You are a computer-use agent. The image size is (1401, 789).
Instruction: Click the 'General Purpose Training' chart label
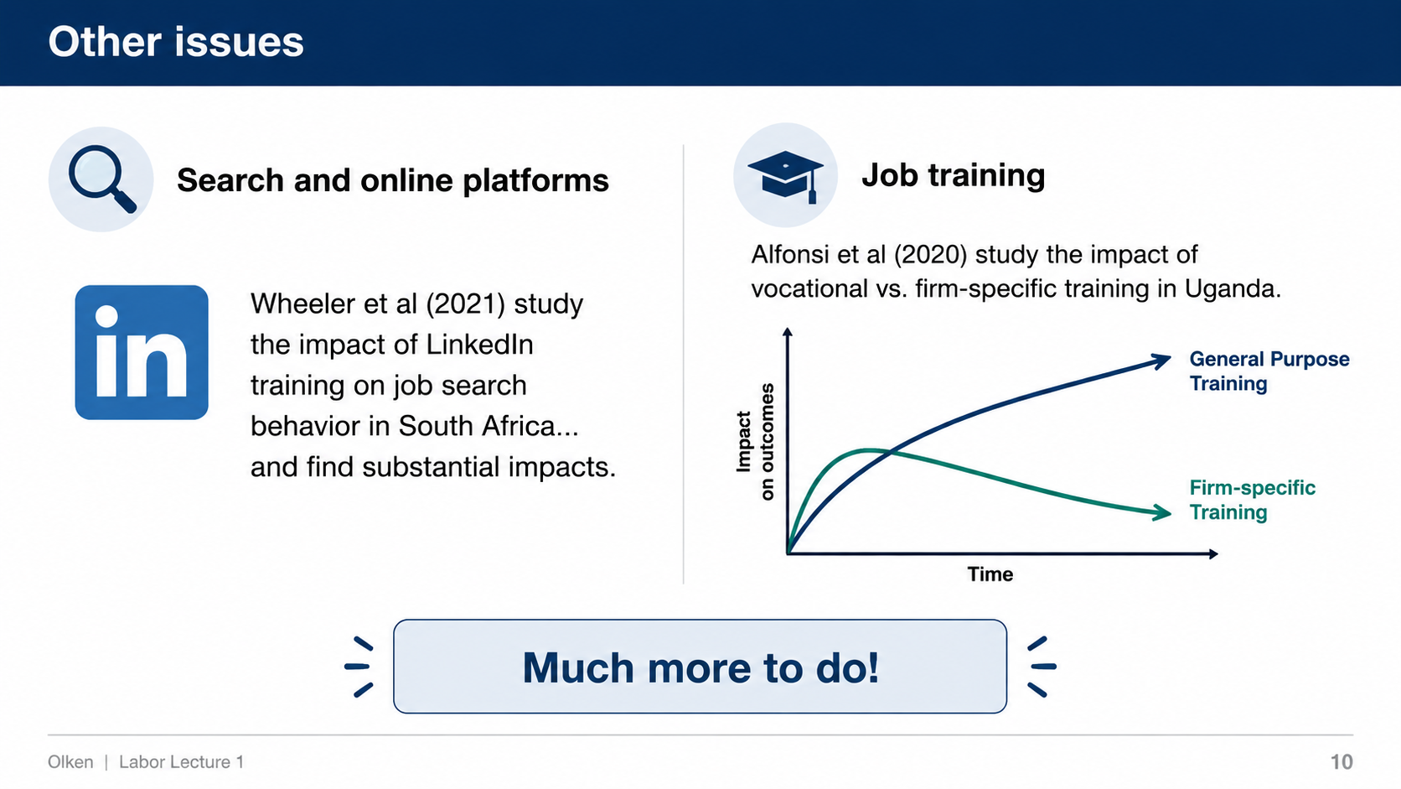[x=1269, y=371]
